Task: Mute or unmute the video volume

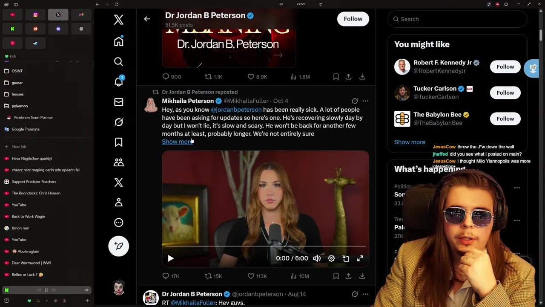Action: (x=317, y=258)
